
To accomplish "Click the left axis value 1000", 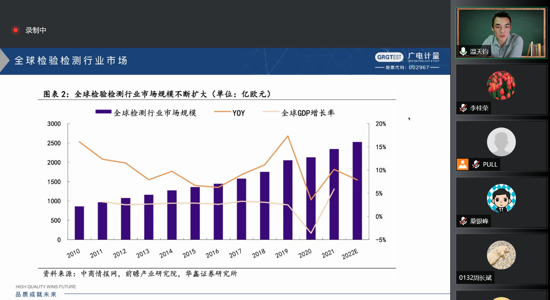I will [x=54, y=201].
